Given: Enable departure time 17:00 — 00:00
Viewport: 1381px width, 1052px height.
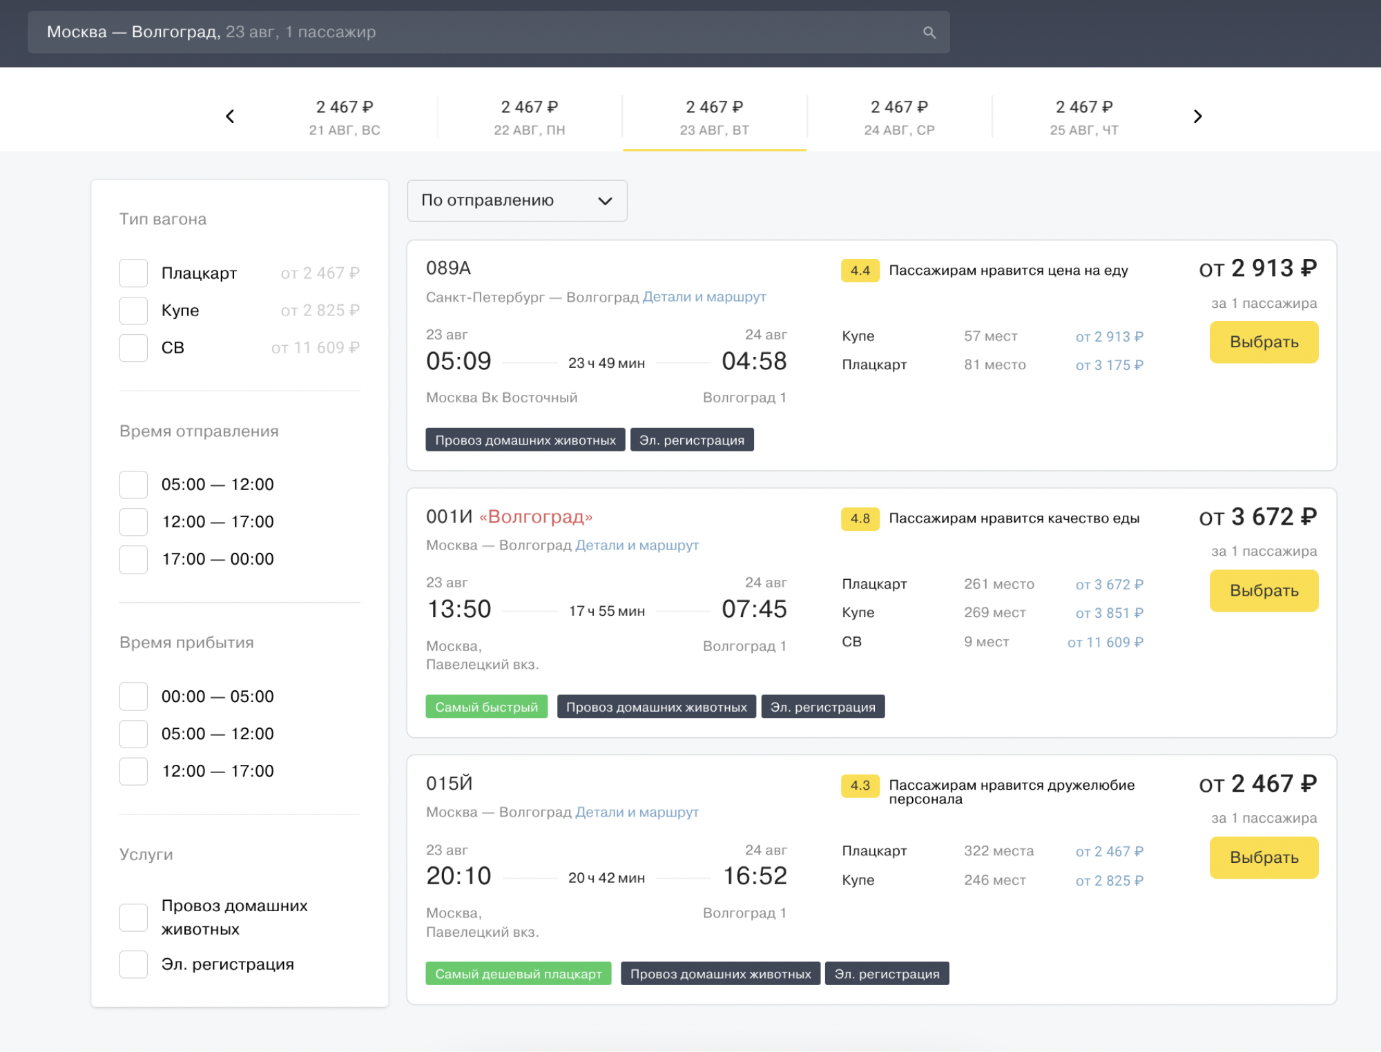Looking at the screenshot, I should [x=133, y=558].
